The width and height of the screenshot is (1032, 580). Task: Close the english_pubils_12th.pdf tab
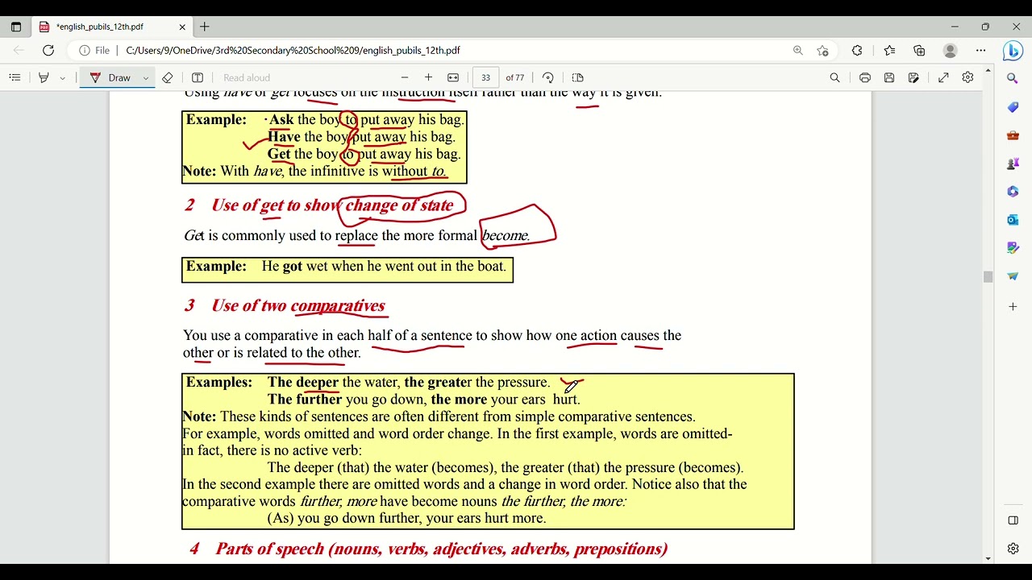pos(182,27)
